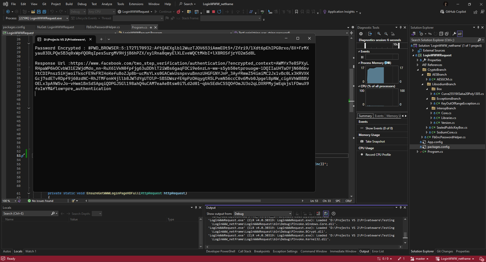The height and width of the screenshot is (262, 486).
Task: Toggle Preview Selected Items in Solution Explorer
Action: 460,34
